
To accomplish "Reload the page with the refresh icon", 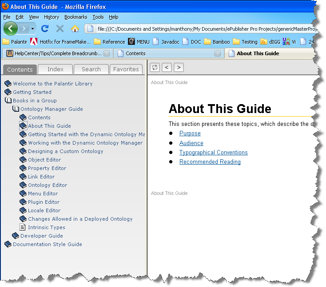I will [x=45, y=29].
